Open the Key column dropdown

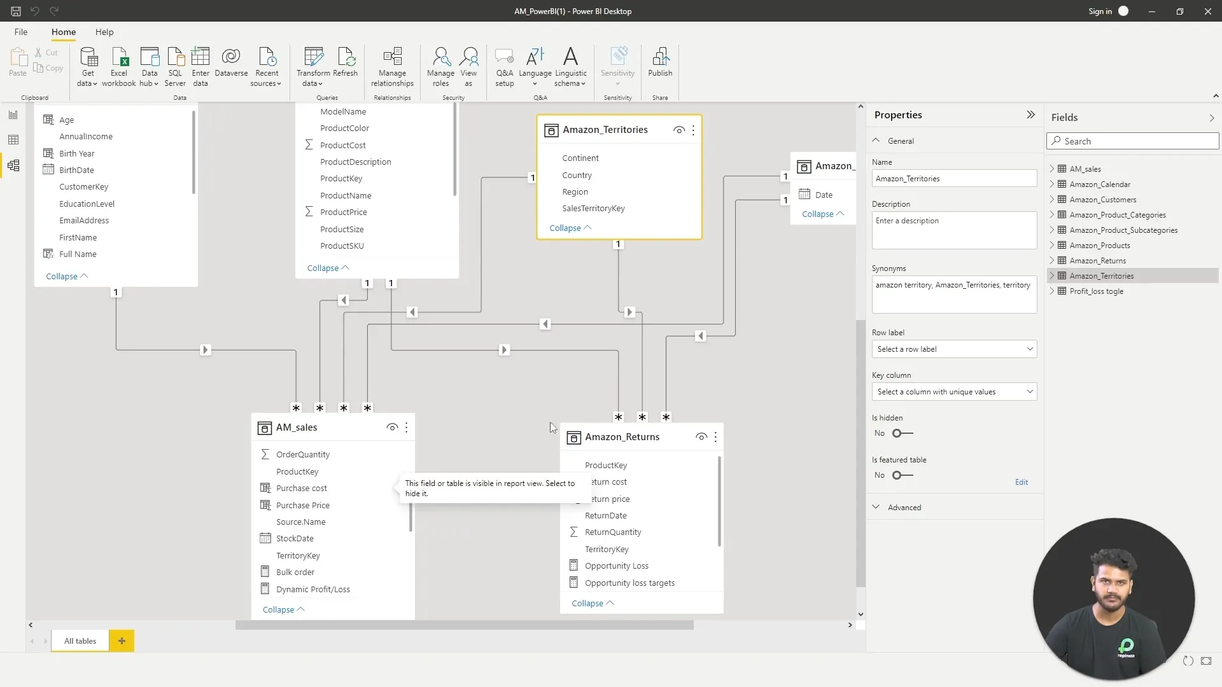953,392
